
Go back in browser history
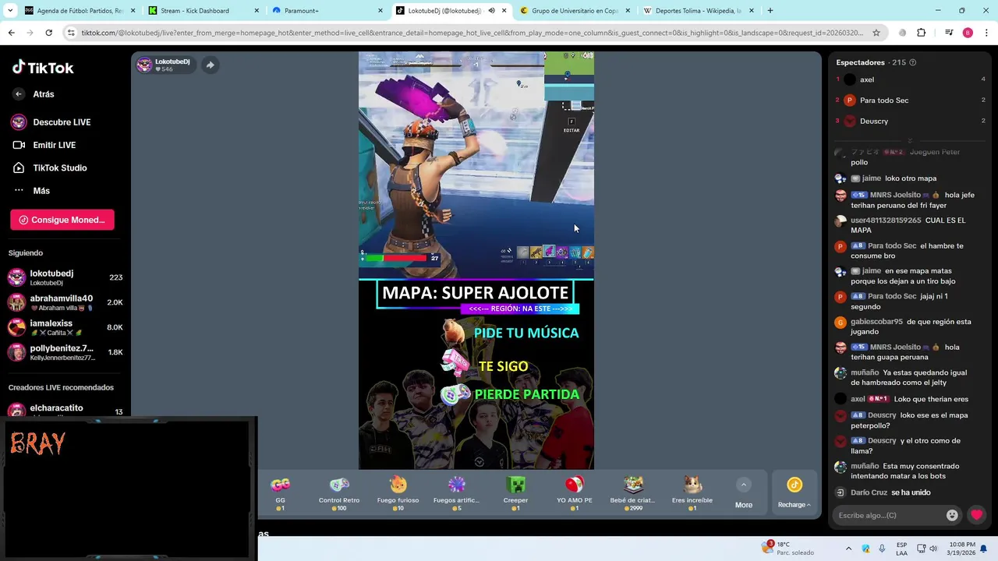point(11,33)
